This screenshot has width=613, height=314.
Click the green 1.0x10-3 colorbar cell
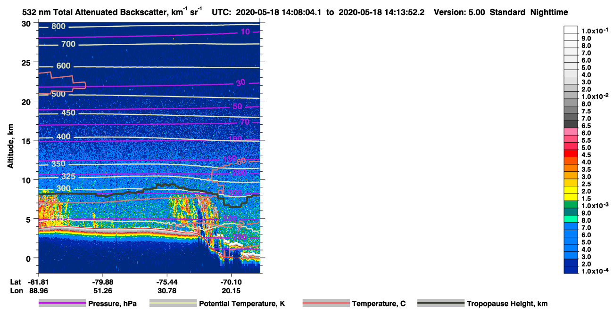pyautogui.click(x=571, y=205)
